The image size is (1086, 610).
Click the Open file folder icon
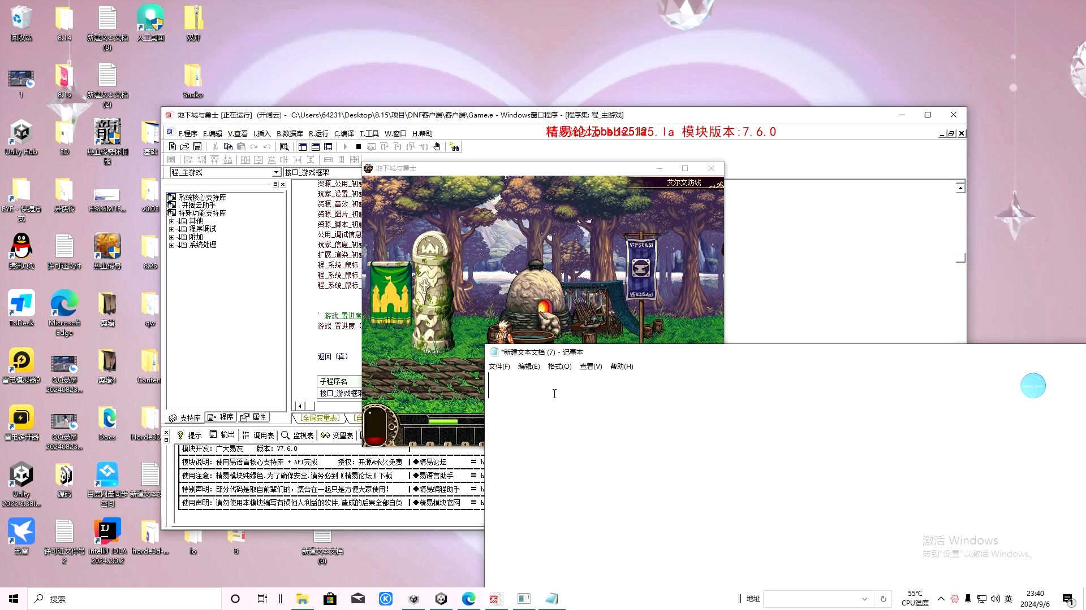coord(184,147)
